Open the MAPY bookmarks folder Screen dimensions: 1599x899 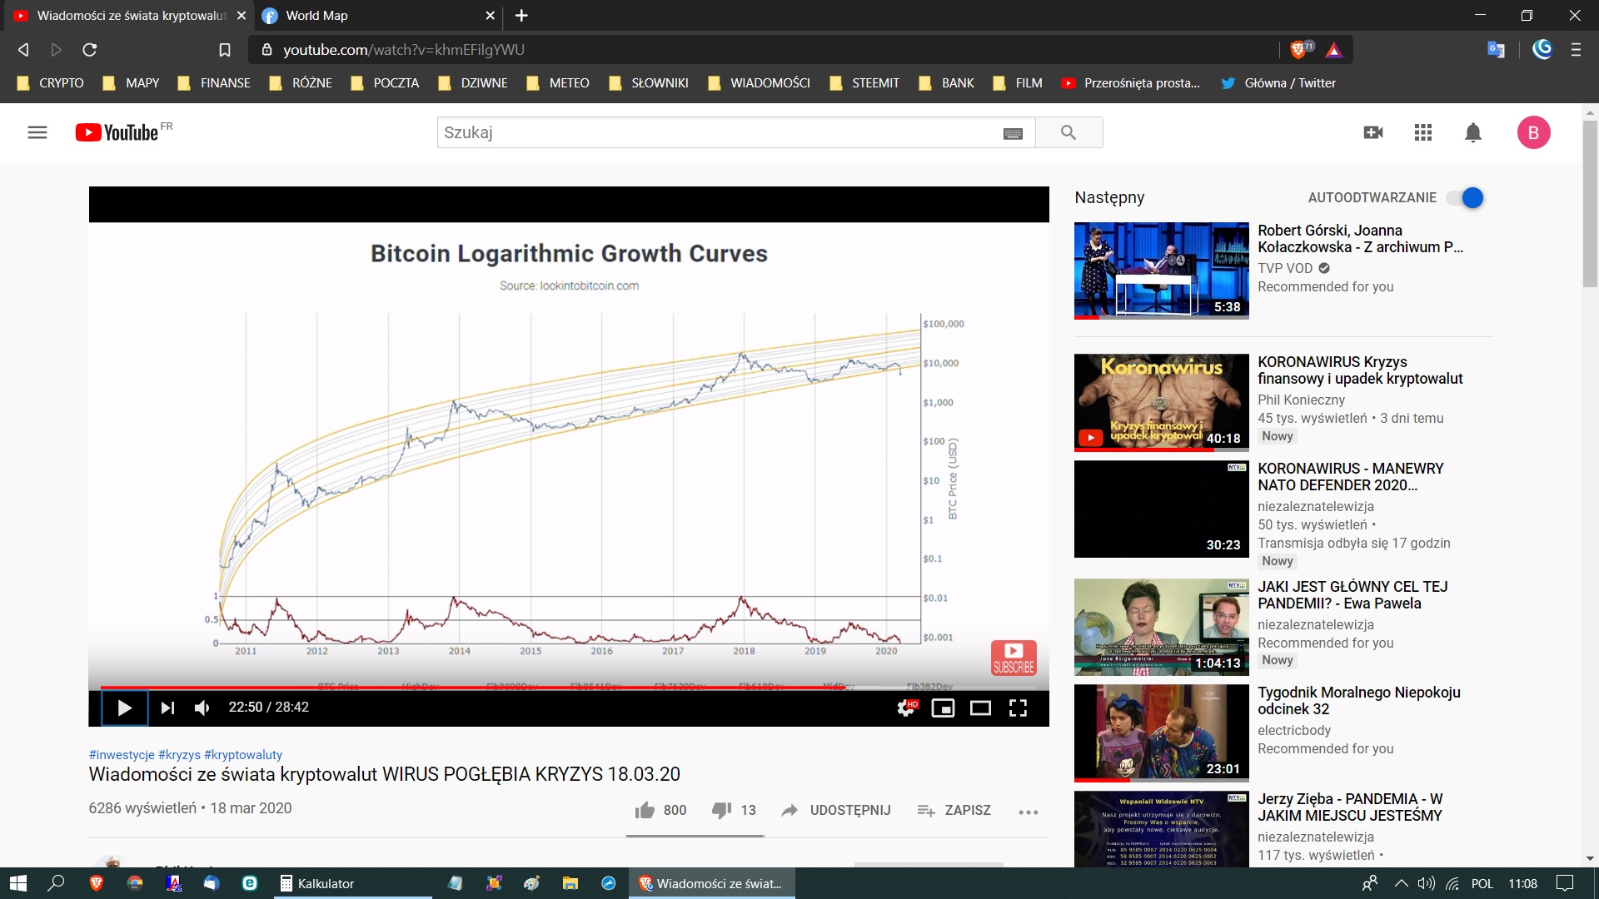tap(131, 83)
